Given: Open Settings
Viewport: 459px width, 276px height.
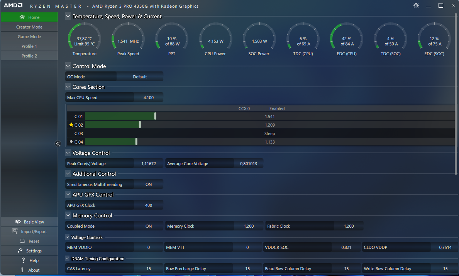Looking at the screenshot, I should (29, 251).
